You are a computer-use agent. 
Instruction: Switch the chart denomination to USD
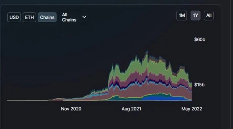click(14, 17)
